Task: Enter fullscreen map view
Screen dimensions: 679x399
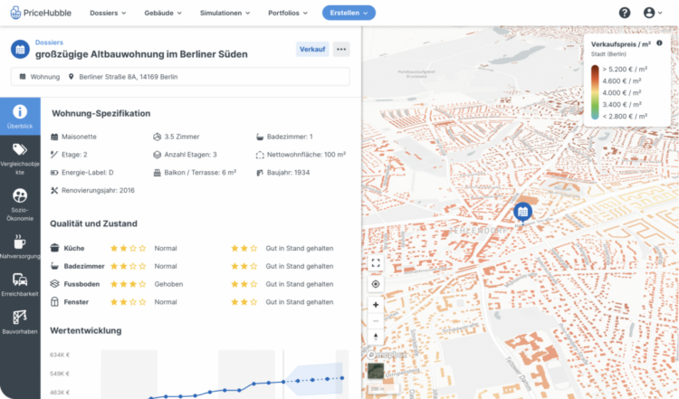Action: click(x=376, y=263)
